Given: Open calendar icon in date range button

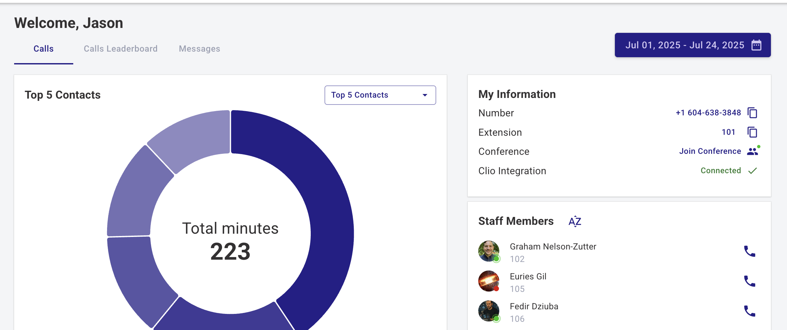Looking at the screenshot, I should click(x=756, y=45).
